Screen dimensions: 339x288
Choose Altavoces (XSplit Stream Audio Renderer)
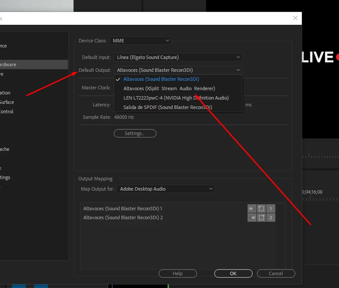pyautogui.click(x=178, y=88)
